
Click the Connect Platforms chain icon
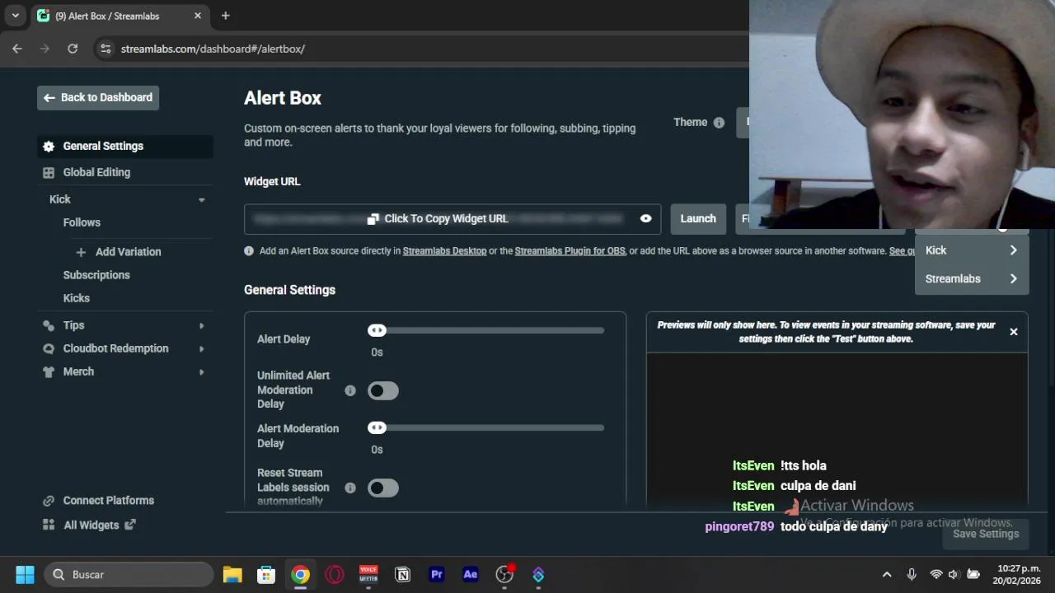click(49, 501)
